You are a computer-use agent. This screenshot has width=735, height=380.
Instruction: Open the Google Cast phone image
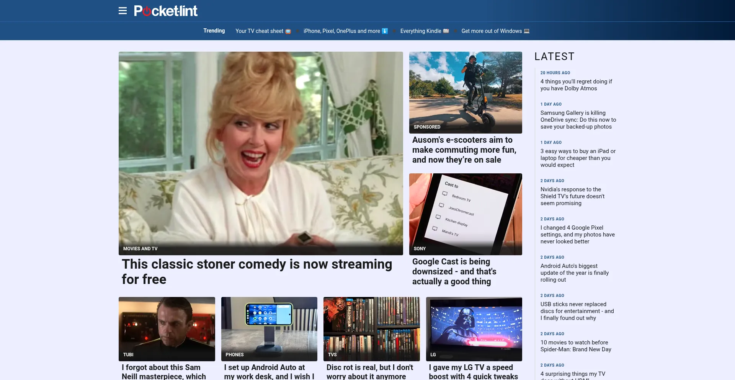point(465,214)
